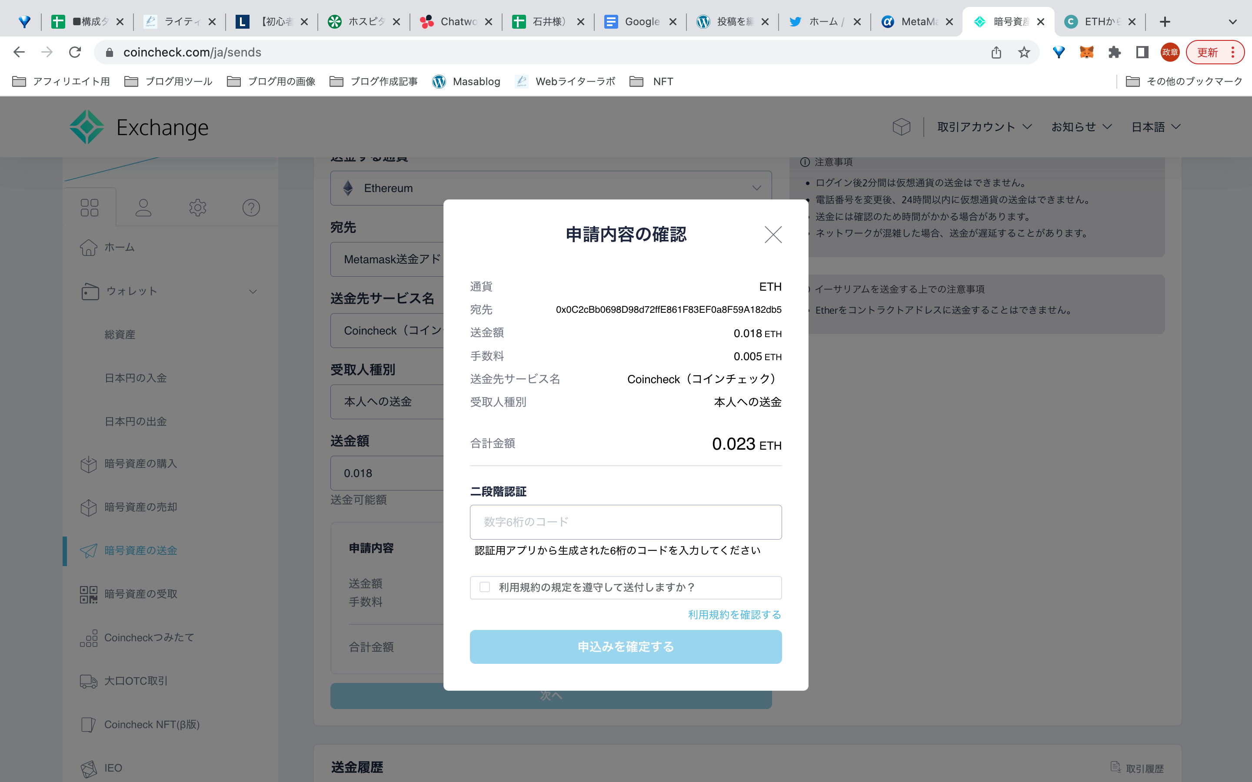Click the 取引履歴 link

1137,769
